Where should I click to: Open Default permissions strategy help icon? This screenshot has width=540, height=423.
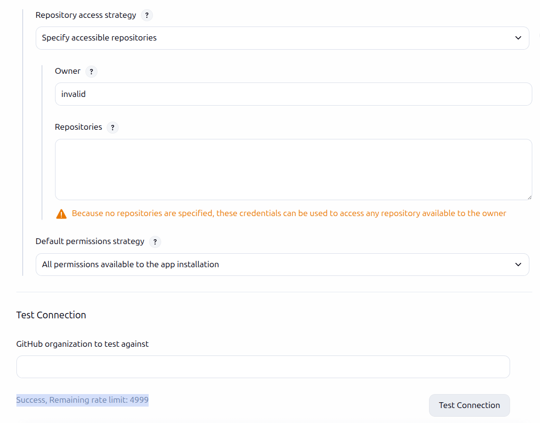pos(155,242)
